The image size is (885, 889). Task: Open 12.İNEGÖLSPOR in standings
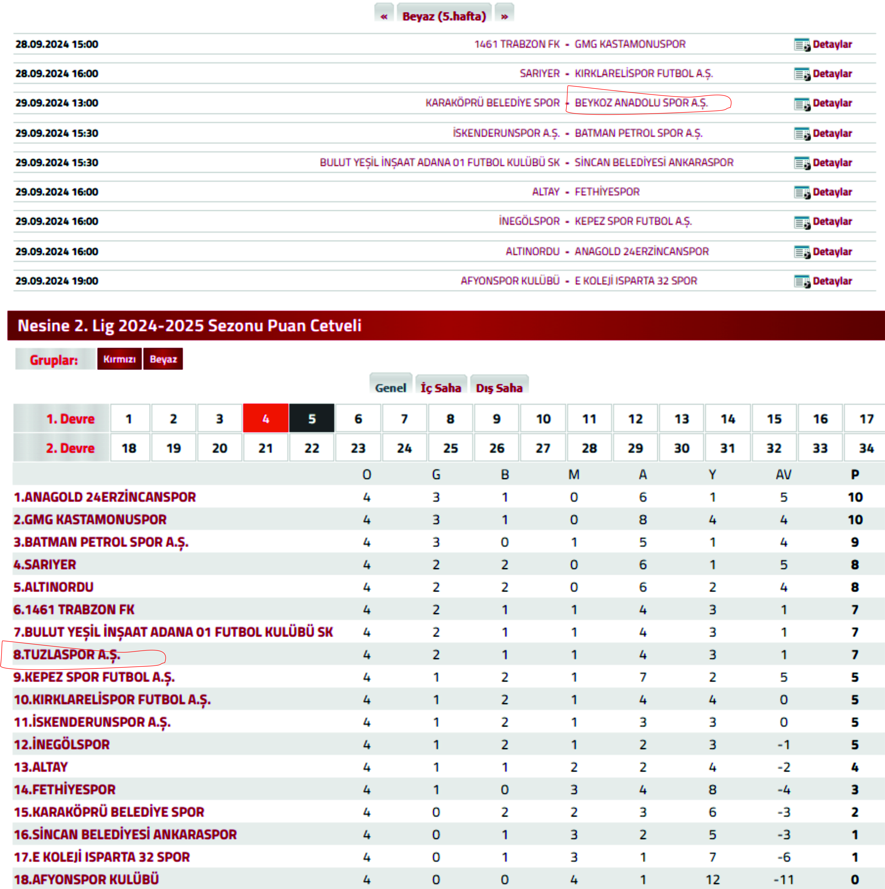62,745
